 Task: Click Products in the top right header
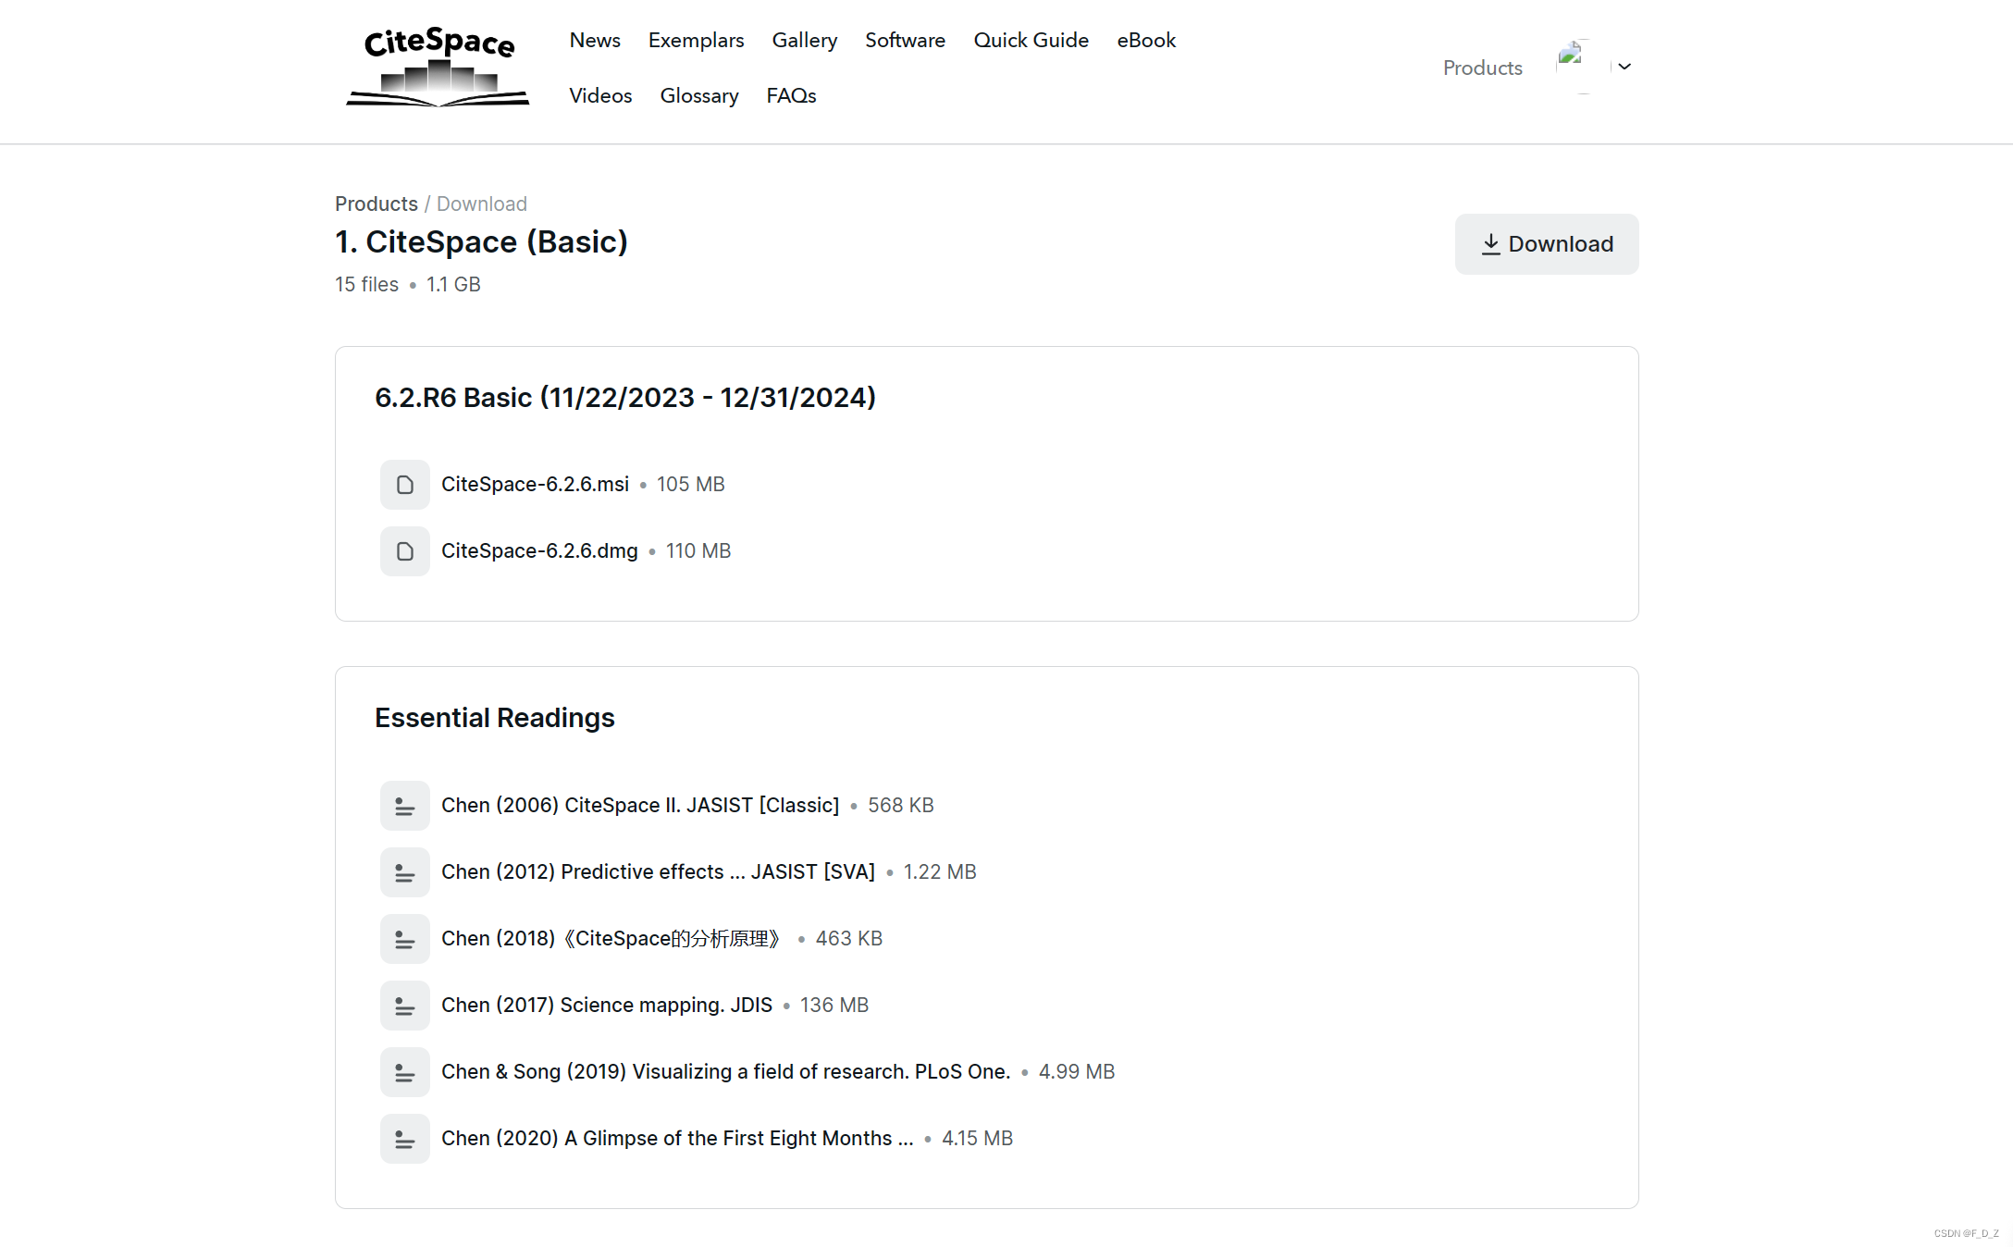[x=1482, y=68]
